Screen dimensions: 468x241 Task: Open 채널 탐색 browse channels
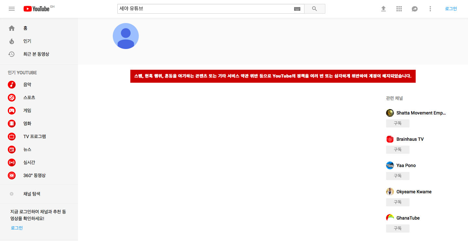click(x=39, y=194)
